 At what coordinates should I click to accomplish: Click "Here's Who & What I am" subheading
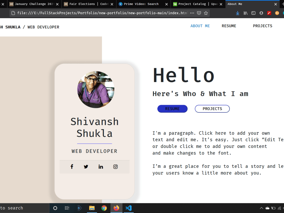[x=200, y=94]
